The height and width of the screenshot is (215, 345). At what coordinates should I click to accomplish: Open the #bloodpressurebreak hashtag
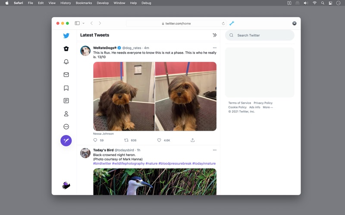[x=175, y=163]
